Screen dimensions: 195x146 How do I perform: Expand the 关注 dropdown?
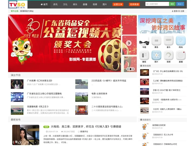pos(180,4)
